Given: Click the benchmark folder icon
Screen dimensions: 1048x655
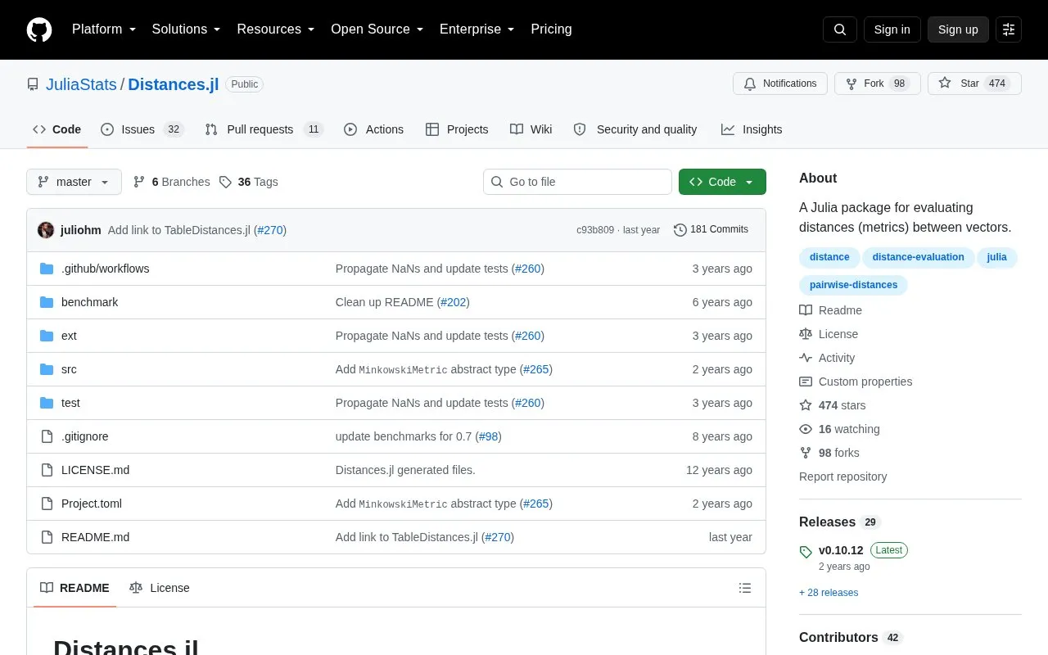Looking at the screenshot, I should [47, 302].
